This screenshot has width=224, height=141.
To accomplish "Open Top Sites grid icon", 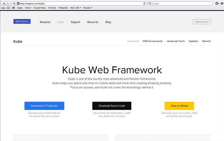I will pyautogui.click(x=14, y=8).
